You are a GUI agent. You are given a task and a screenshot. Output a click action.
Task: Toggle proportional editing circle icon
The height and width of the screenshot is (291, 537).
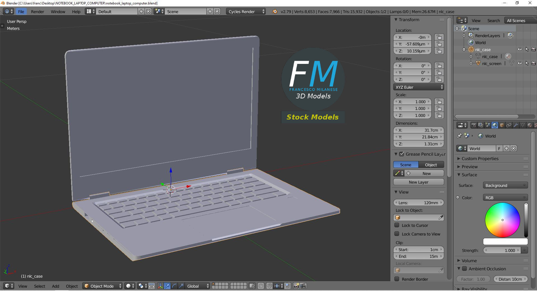pyautogui.click(x=261, y=286)
